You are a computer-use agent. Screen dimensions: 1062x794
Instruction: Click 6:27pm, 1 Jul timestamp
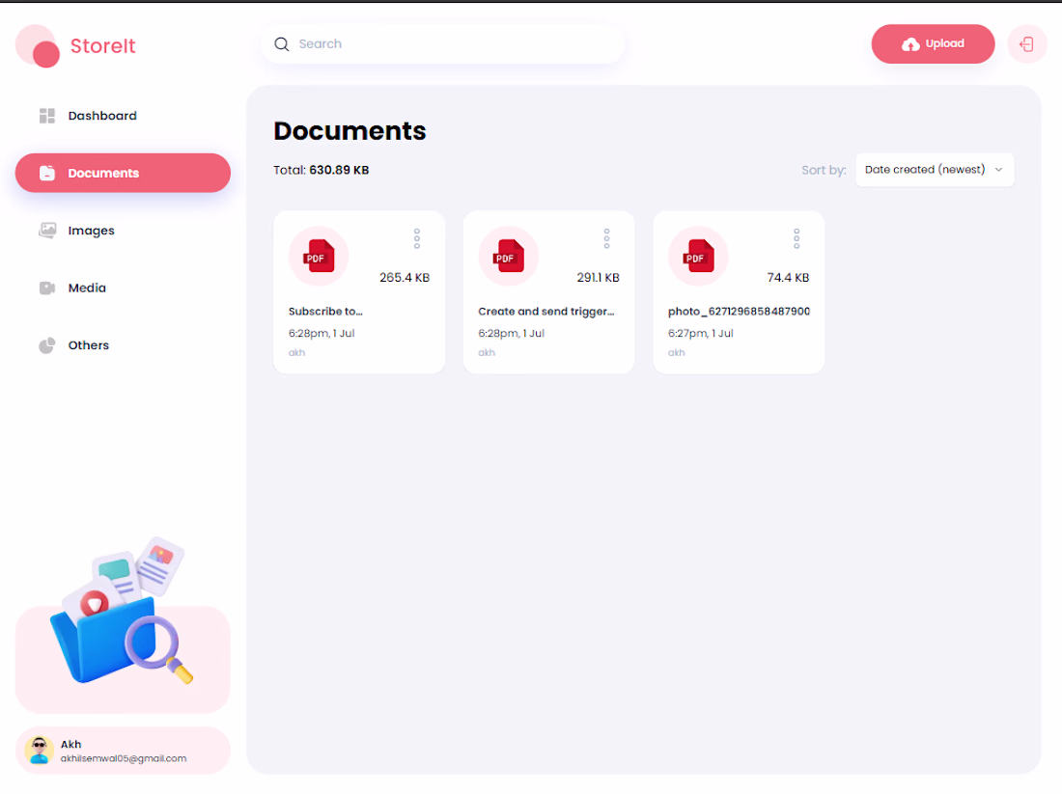700,333
